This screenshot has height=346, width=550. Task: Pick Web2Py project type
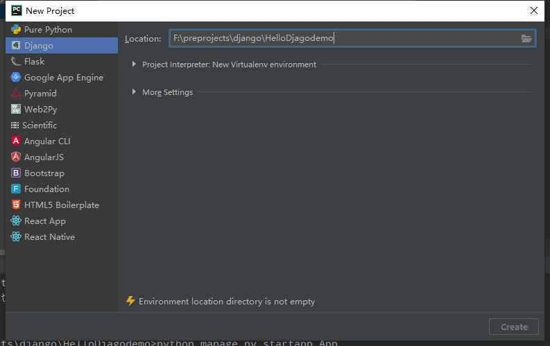[62, 109]
